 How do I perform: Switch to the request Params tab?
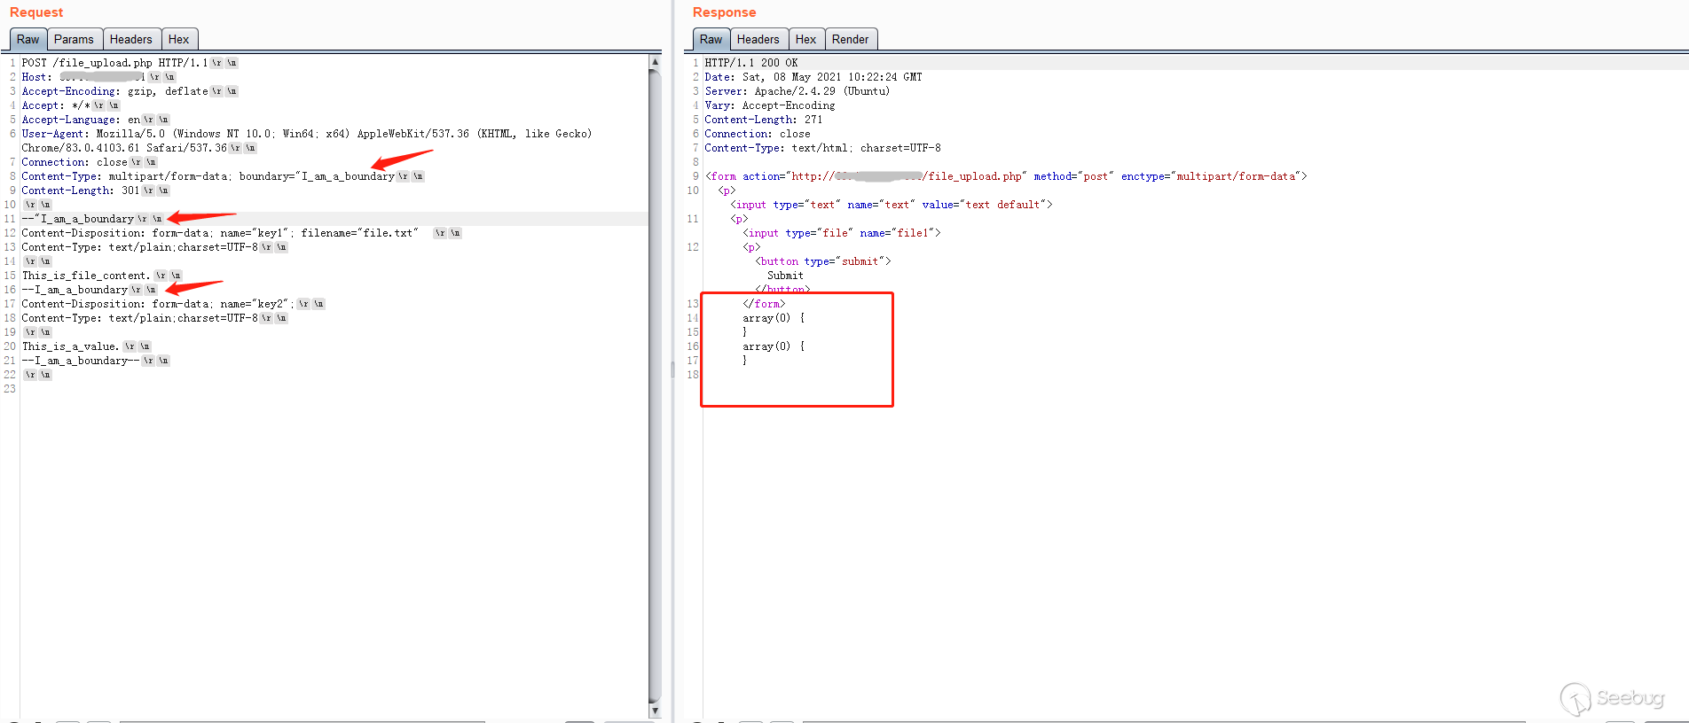pyautogui.click(x=74, y=39)
